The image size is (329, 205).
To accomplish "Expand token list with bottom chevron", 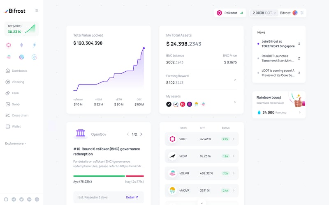I will point(202,203).
